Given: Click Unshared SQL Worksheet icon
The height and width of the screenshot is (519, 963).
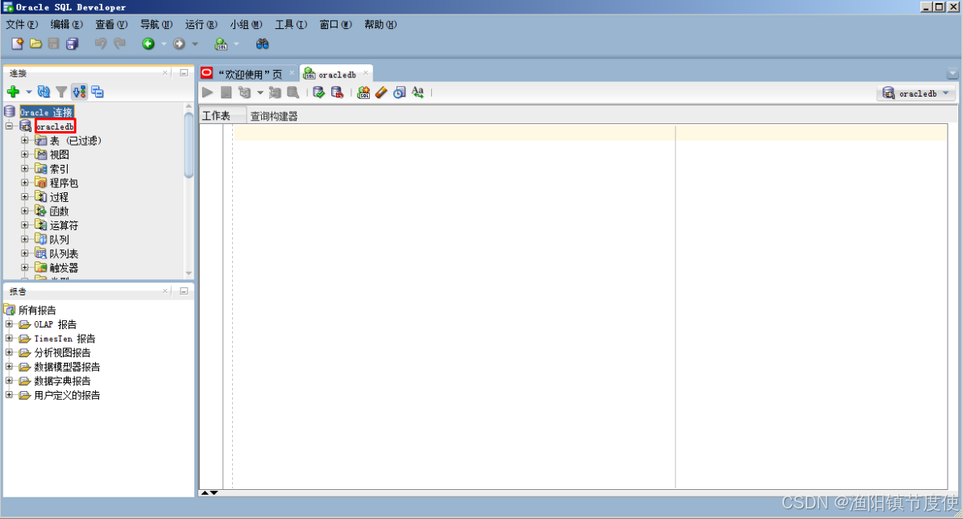Looking at the screenshot, I should 363,92.
